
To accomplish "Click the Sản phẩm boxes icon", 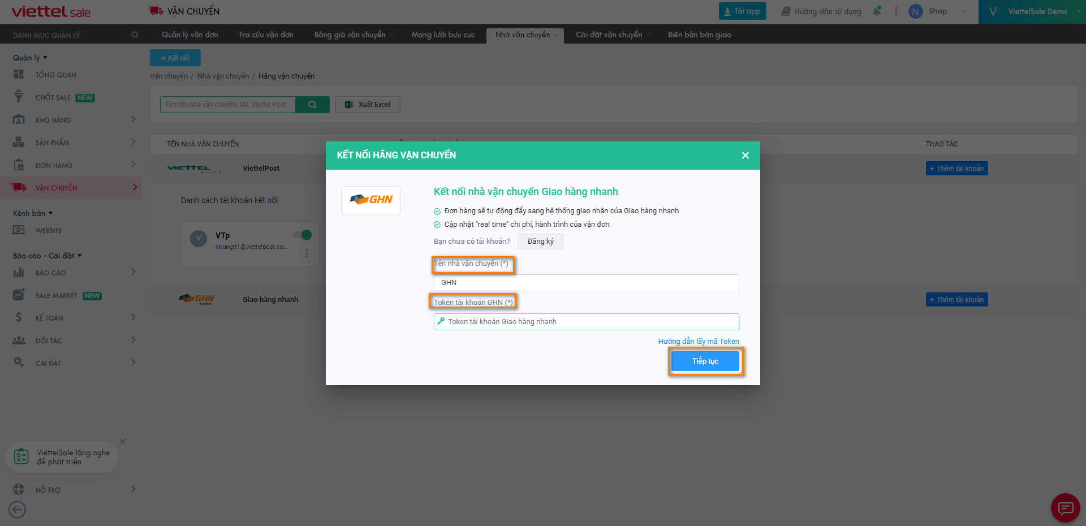I will 19,142.
